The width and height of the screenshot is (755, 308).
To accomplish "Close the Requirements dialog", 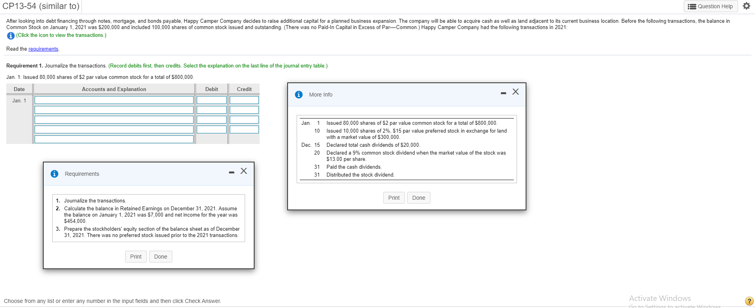I will (x=244, y=171).
